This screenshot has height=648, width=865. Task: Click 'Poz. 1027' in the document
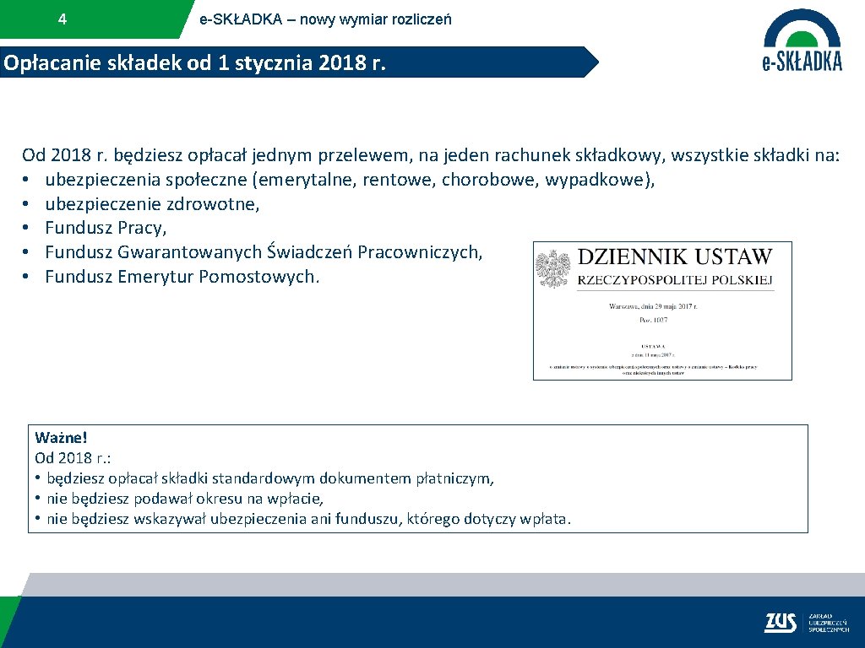click(653, 320)
